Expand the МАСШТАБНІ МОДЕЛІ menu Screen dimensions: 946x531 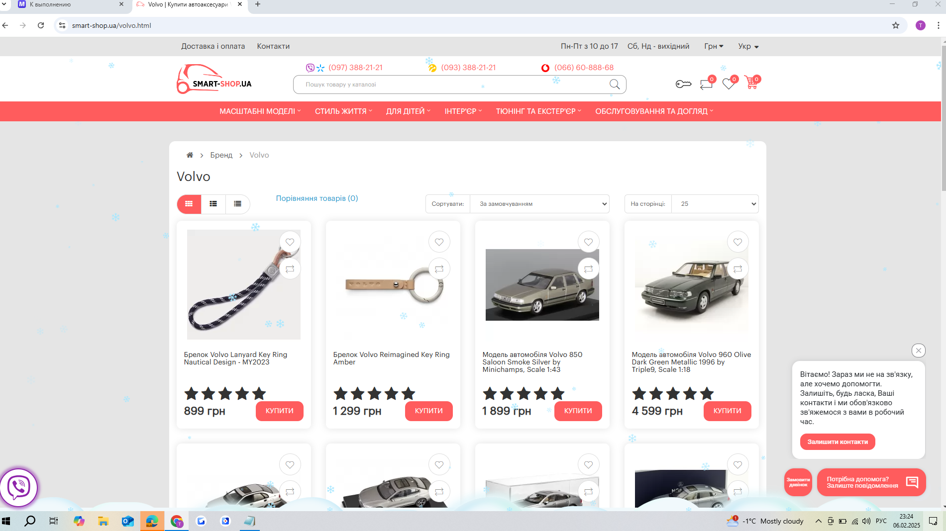tap(260, 111)
